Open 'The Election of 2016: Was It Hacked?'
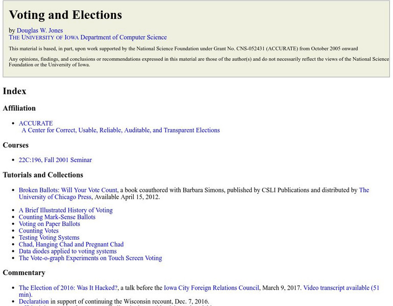Viewport: 393px width, 306px height. pos(68,288)
